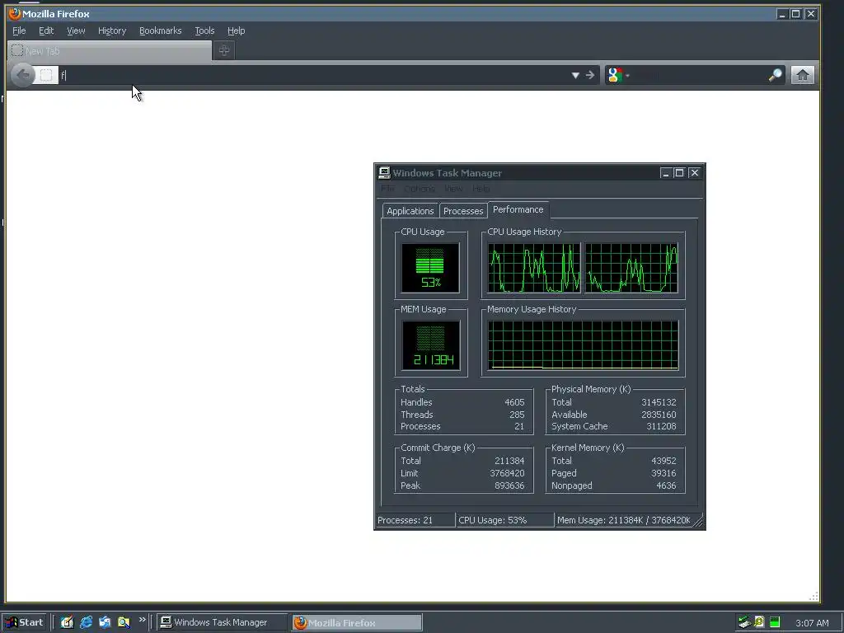Switch to Task Manager Processes tab

(x=463, y=211)
